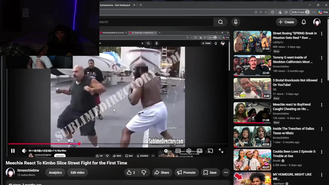The width and height of the screenshot is (329, 185).
Task: Toggle the autoplay switch in player
Action: point(166,151)
